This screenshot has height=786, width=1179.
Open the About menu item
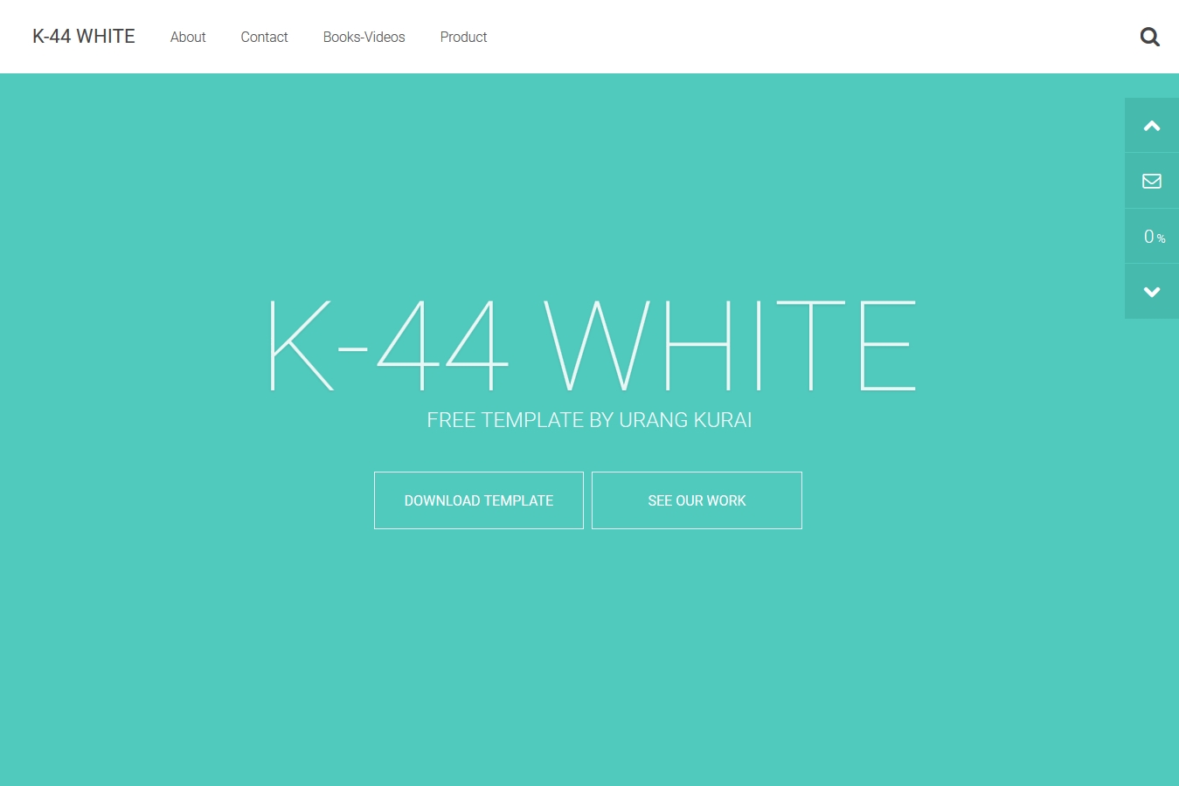coord(188,37)
